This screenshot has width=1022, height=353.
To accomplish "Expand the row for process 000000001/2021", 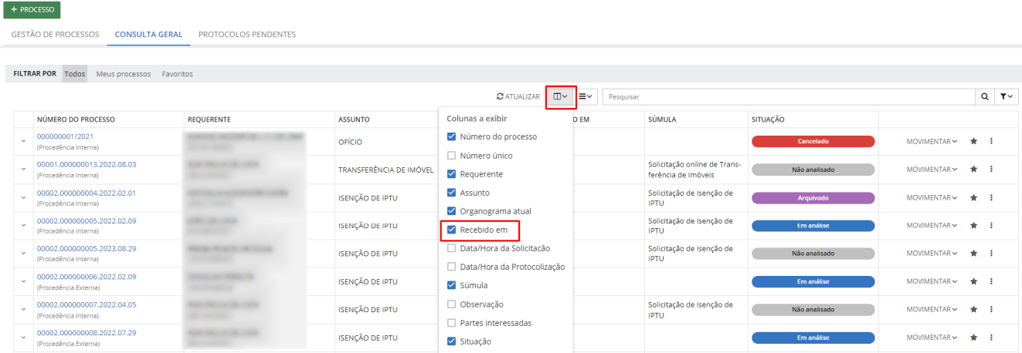I will click(23, 142).
